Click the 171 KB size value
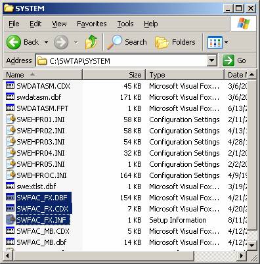Image resolution: width=260 pixels, height=264 pixels. [x=131, y=97]
